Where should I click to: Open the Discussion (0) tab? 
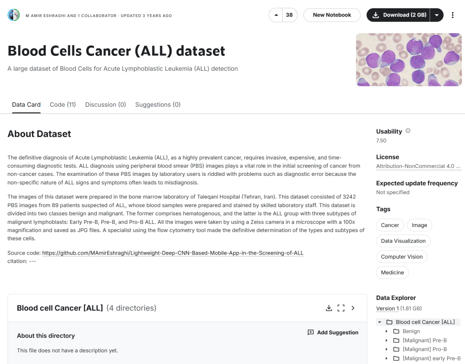[x=105, y=104]
